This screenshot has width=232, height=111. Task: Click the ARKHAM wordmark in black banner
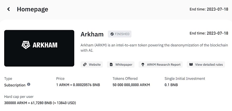click(45, 45)
